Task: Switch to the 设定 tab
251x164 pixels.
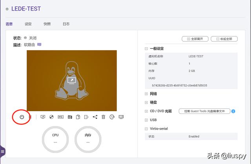Action: [x=28, y=24]
